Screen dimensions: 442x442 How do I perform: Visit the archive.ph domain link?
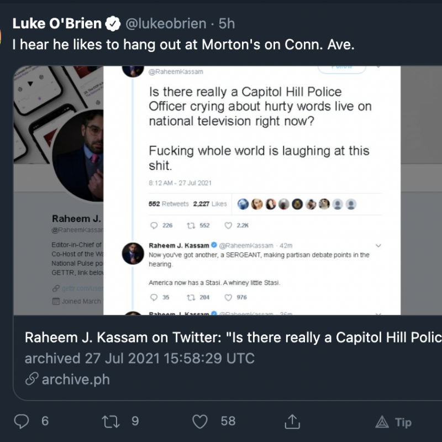[76, 380]
